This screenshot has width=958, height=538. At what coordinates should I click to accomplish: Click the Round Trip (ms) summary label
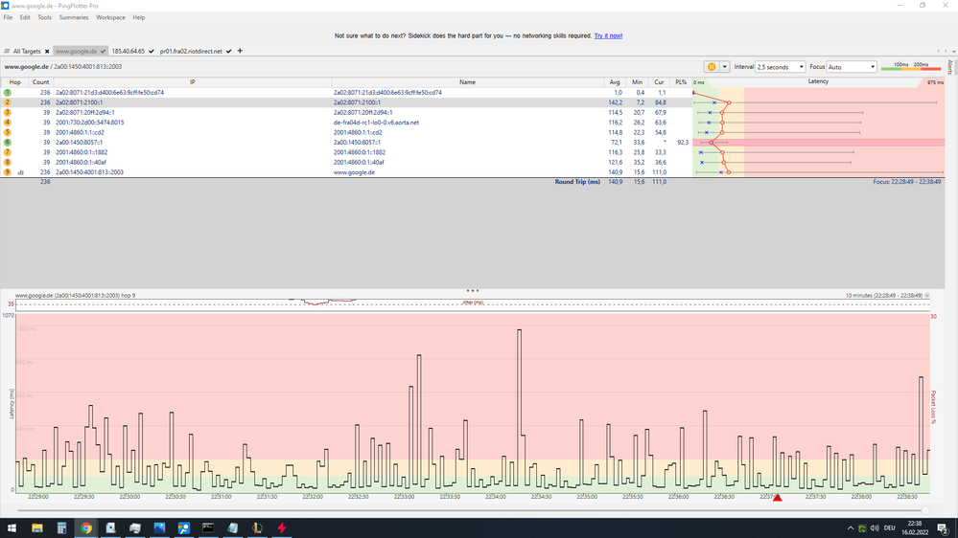577,182
